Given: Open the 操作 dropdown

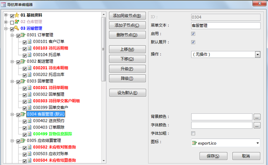Looking at the screenshot, I should [x=258, y=55].
